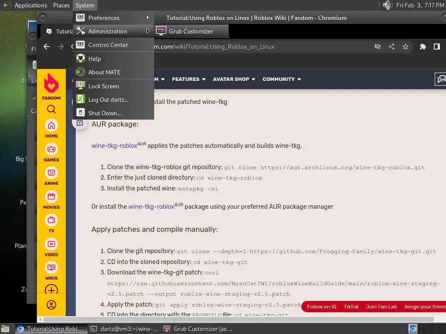Click the table-of-contents icon beside AUR package
Viewport: 446px width, 334px height.
click(x=80, y=123)
